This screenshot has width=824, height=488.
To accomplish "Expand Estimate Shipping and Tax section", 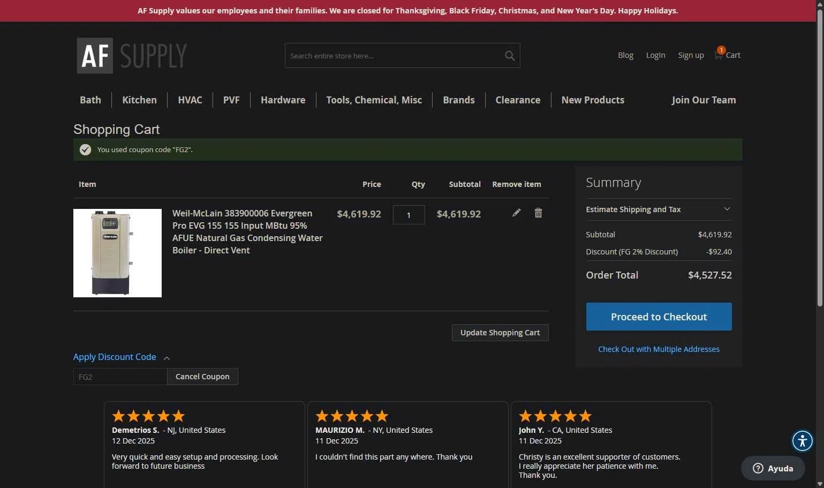I will [659, 209].
